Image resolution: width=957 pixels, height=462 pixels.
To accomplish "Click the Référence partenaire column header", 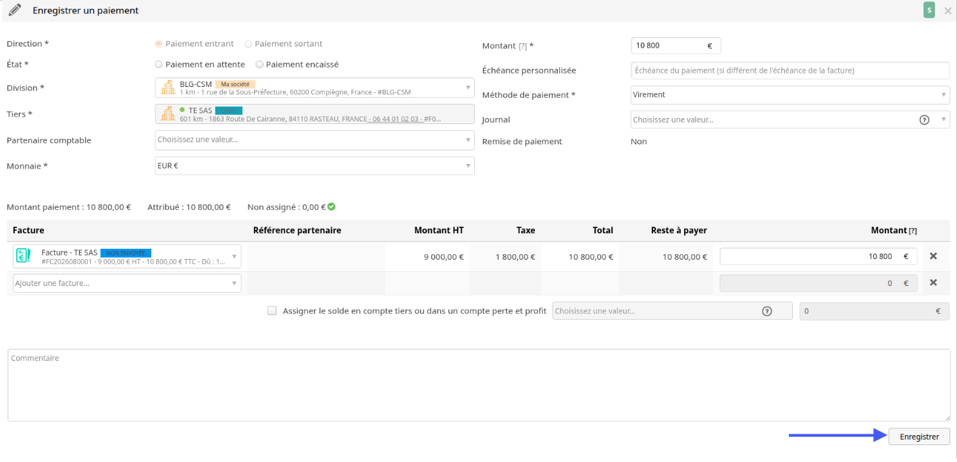I will 297,231.
